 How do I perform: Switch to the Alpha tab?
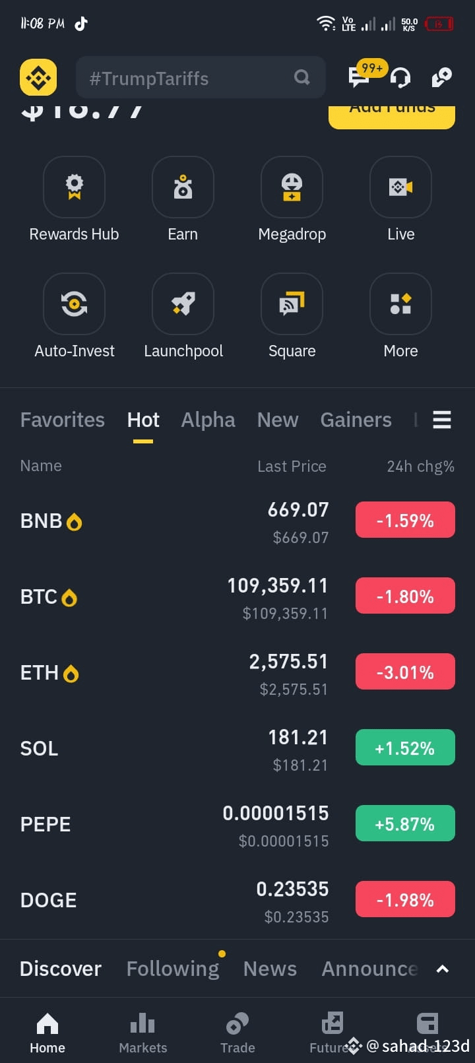(x=208, y=420)
